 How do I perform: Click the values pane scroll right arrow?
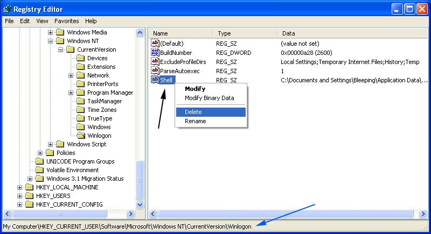[423, 214]
